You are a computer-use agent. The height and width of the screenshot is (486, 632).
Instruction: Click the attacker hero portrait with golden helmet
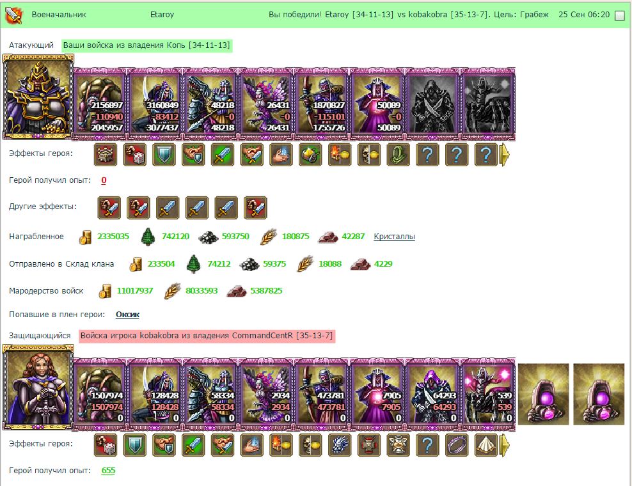tap(38, 97)
